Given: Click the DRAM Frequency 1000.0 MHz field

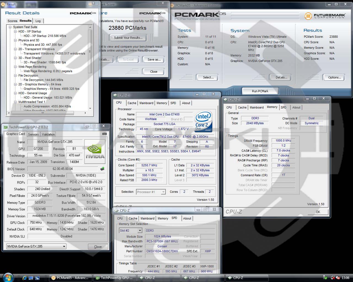Looking at the screenshot, I should click(x=283, y=140).
